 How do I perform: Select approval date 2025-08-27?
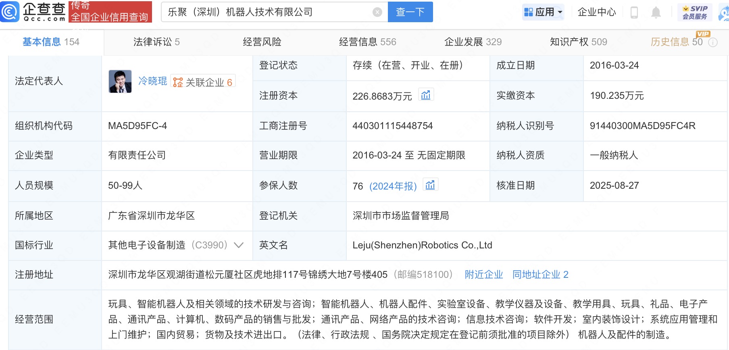pyautogui.click(x=614, y=185)
